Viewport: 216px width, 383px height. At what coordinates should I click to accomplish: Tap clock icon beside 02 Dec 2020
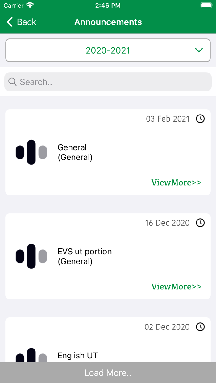200,327
